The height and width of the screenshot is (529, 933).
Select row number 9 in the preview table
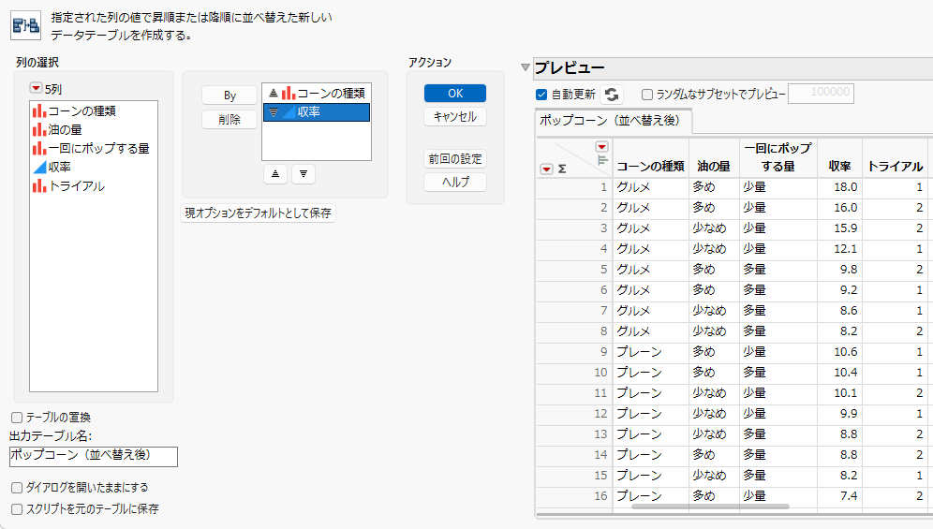(573, 352)
